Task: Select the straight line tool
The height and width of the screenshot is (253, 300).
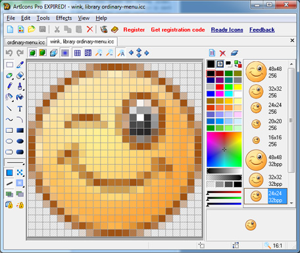Action: coord(9,108)
